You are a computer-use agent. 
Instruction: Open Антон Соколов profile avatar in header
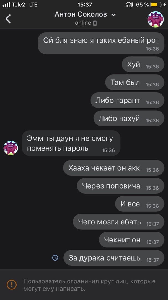pos(156,19)
